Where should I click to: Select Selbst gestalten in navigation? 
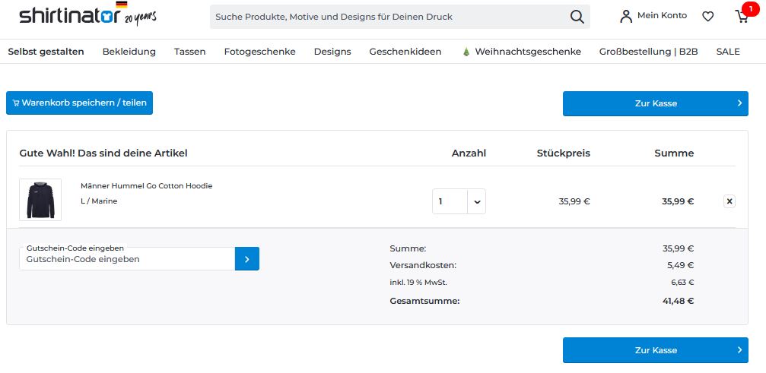[x=46, y=52]
